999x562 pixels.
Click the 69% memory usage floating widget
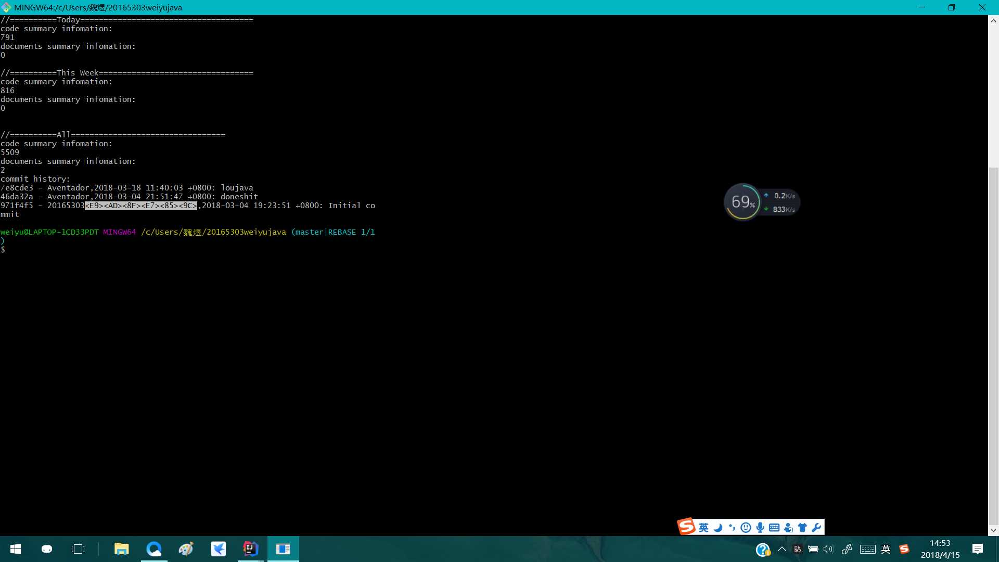(742, 202)
